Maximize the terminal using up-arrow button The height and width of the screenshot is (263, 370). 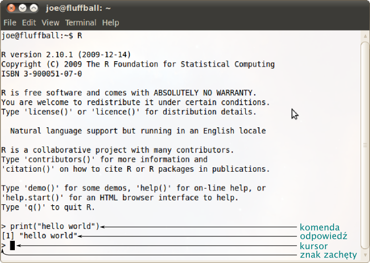pos(34,8)
